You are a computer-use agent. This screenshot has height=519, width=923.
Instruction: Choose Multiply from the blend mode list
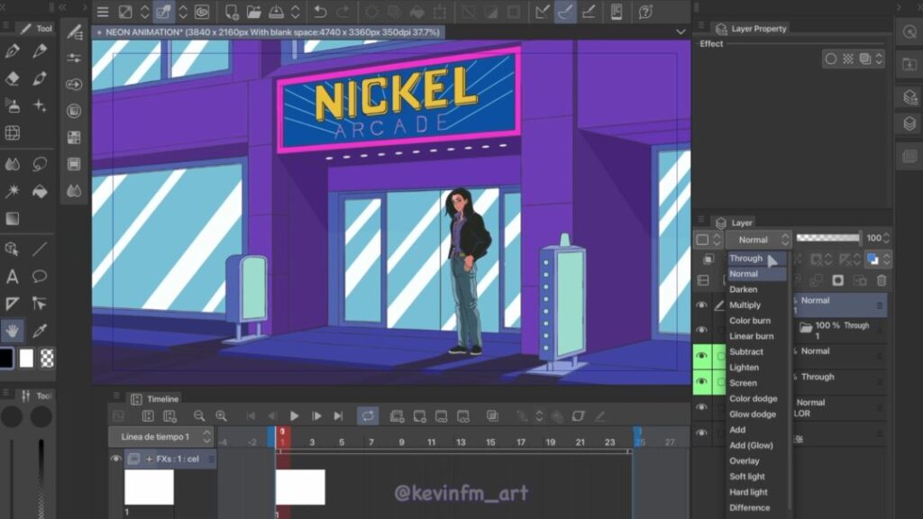tap(745, 305)
